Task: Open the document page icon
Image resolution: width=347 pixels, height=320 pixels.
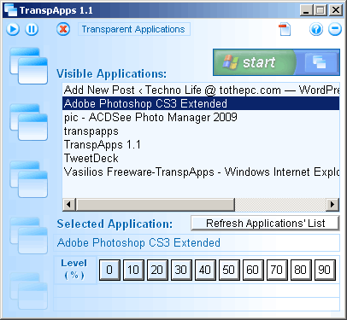Action: [x=285, y=29]
